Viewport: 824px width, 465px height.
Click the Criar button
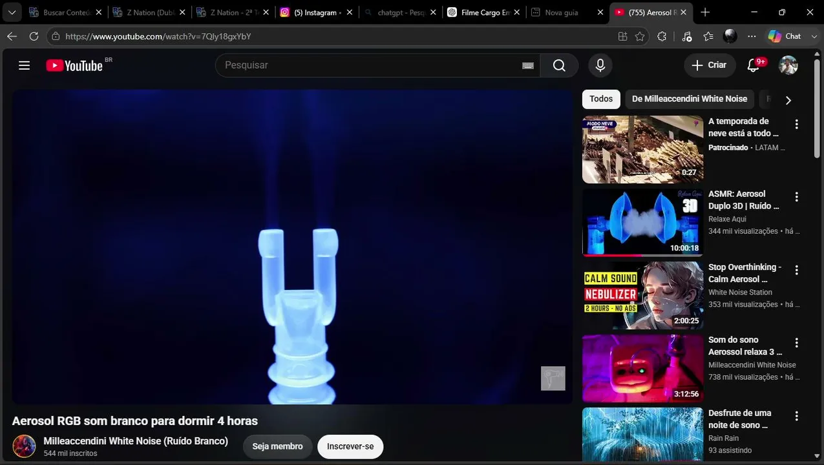point(710,65)
